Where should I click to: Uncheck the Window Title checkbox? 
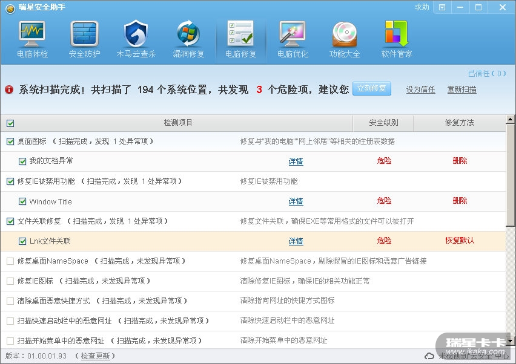(x=22, y=201)
